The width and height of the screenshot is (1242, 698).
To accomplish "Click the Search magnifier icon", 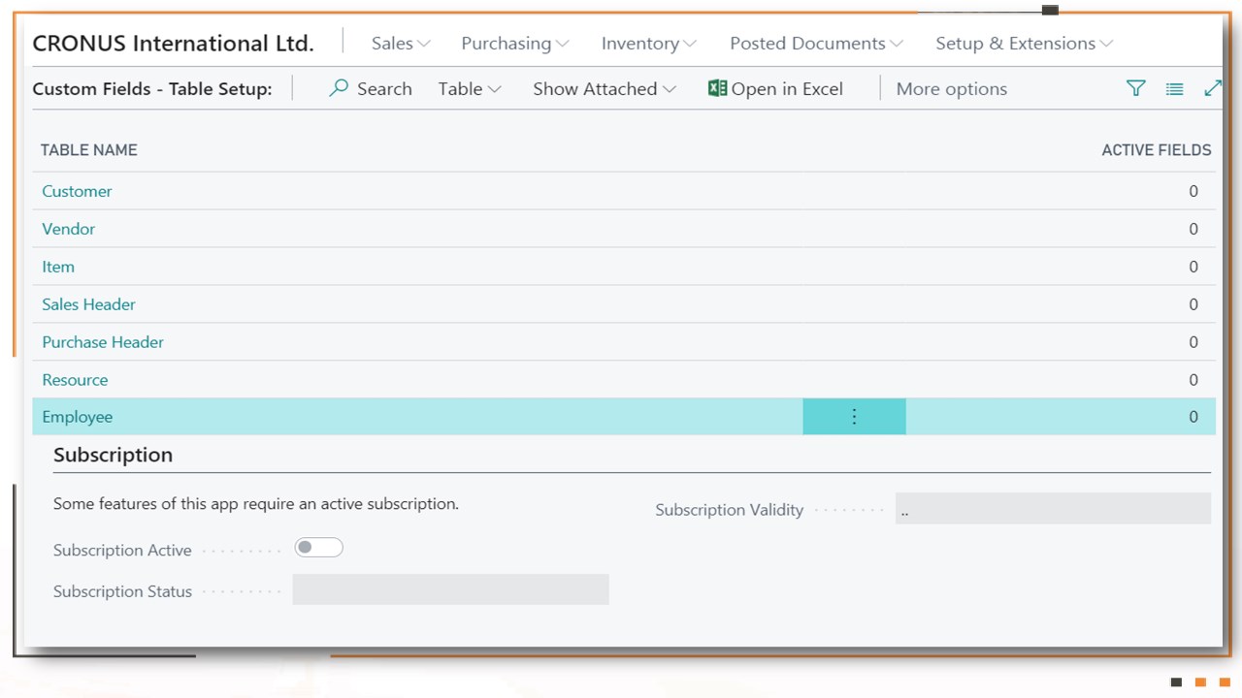I will pyautogui.click(x=339, y=88).
